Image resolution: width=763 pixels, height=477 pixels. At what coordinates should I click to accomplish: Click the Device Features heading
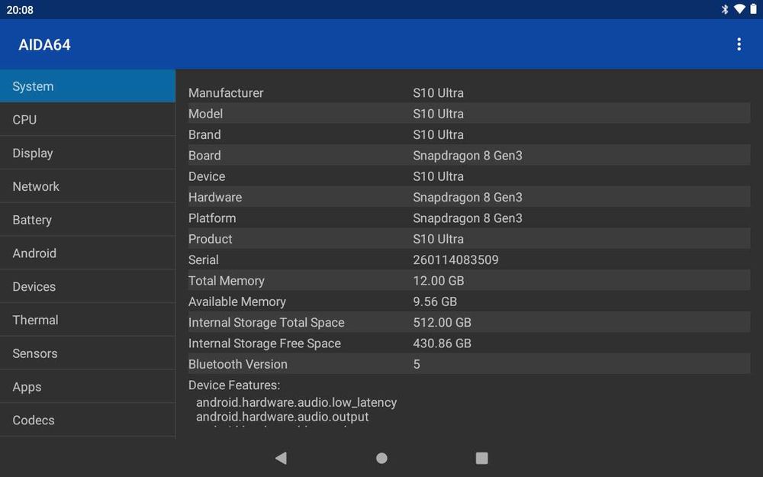234,385
